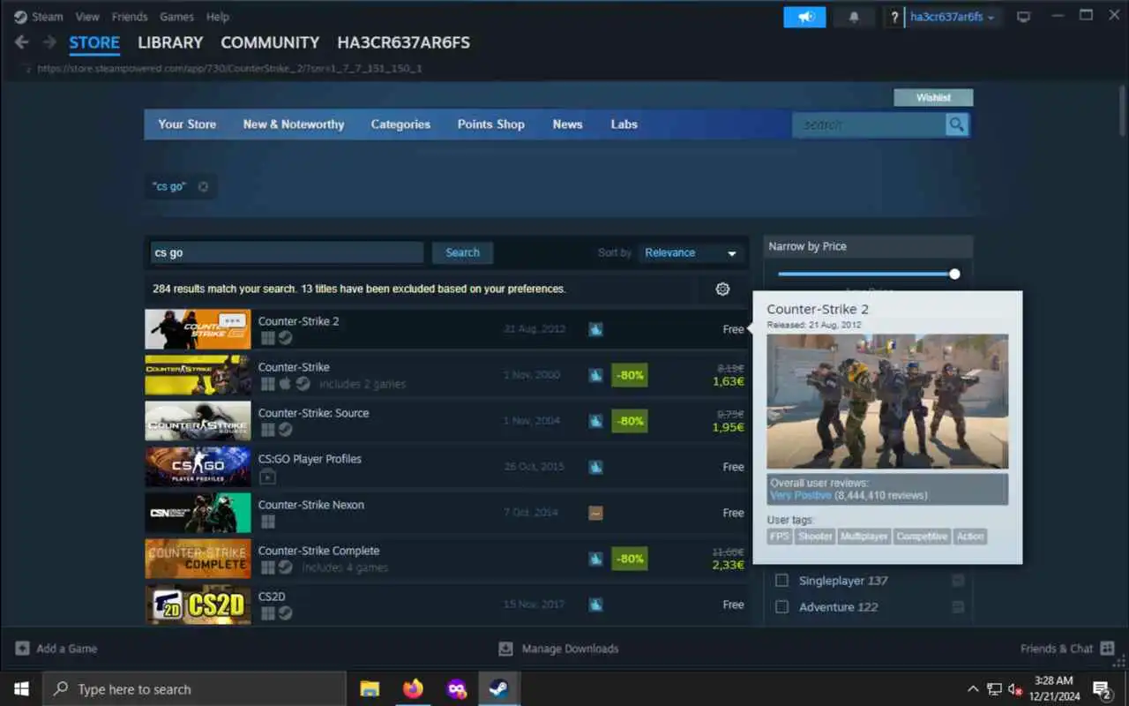This screenshot has height=706, width=1129.
Task: Click the Add a Game plus icon
Action: pos(22,648)
